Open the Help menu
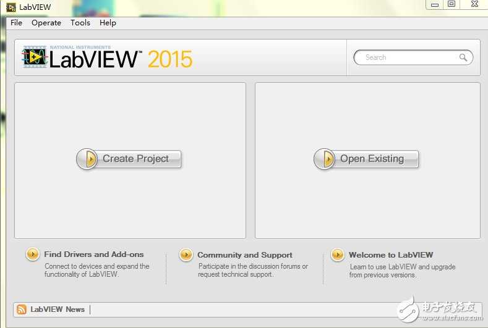 [108, 23]
